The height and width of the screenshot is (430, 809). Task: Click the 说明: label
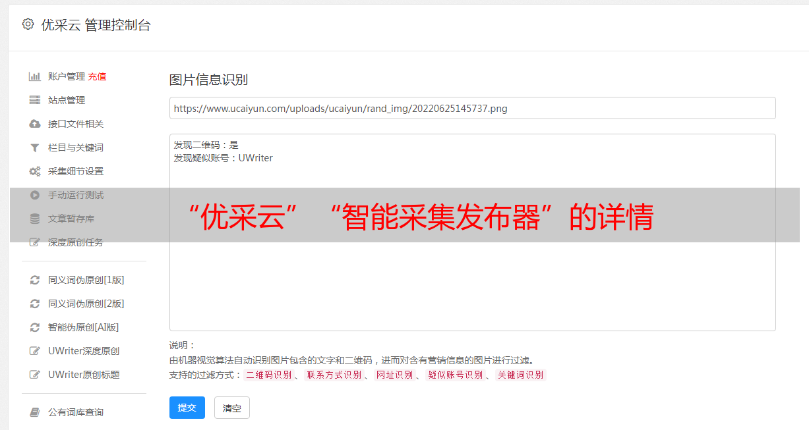coord(182,345)
